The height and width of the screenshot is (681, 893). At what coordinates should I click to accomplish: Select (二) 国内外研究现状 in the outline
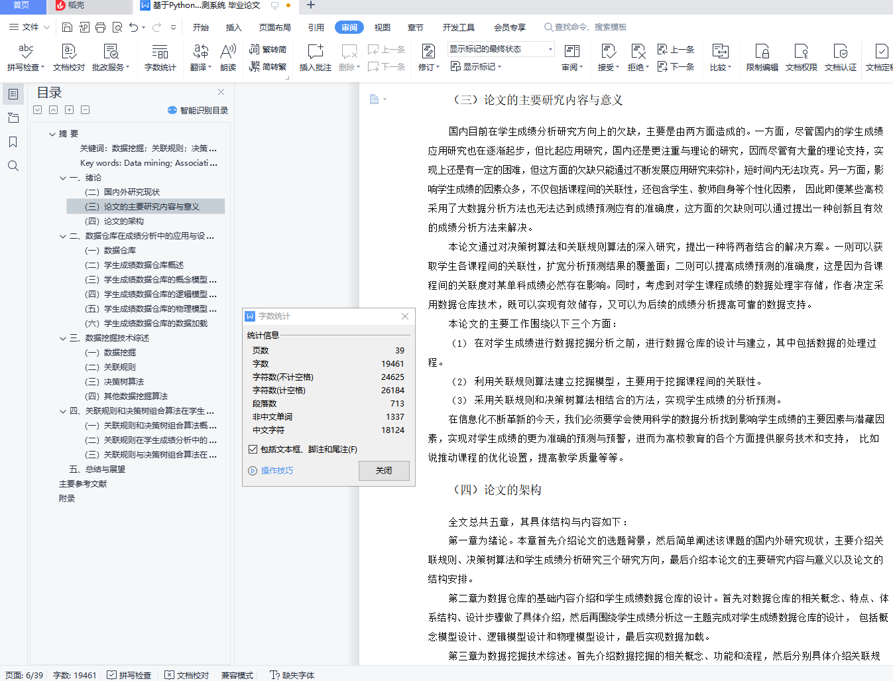tap(123, 192)
